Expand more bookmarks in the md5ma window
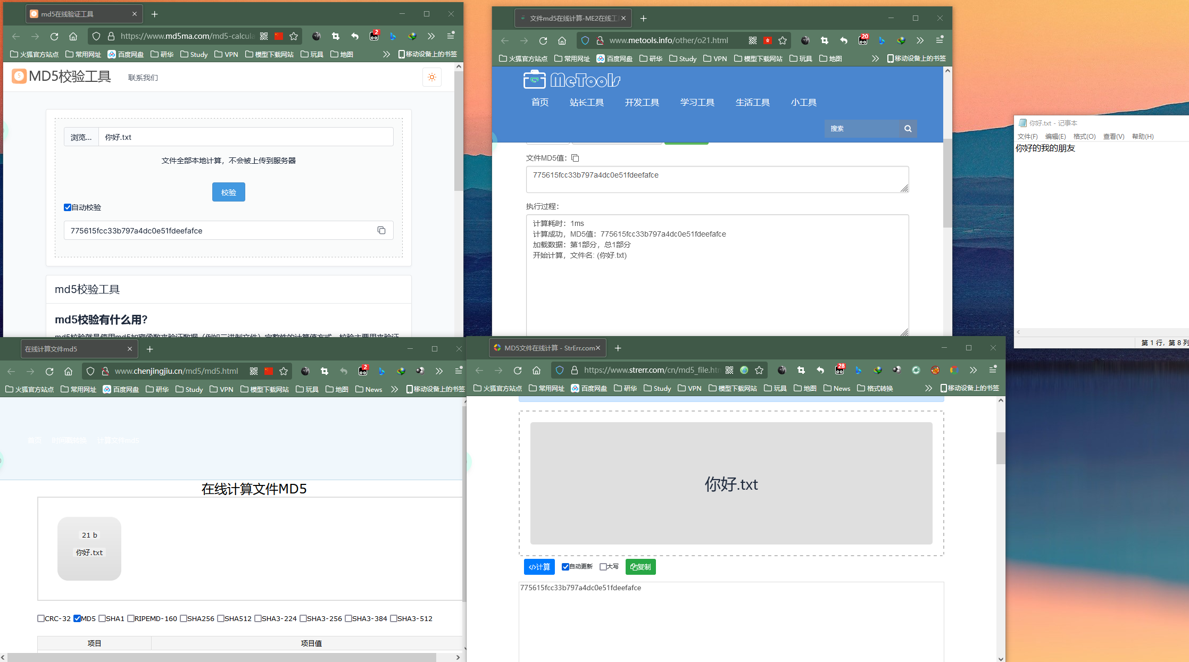 tap(386, 54)
